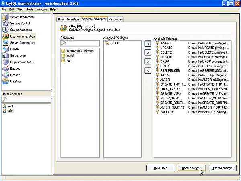The height and width of the screenshot is (181, 241).
Task: Select ALTER_ROUTINE privilege row
Action: tap(192, 107)
